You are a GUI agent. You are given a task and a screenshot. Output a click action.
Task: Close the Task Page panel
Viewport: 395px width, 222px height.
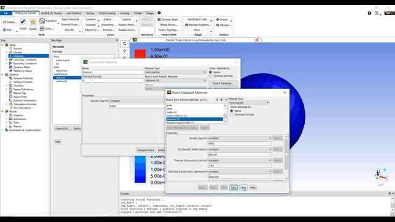coord(117,40)
